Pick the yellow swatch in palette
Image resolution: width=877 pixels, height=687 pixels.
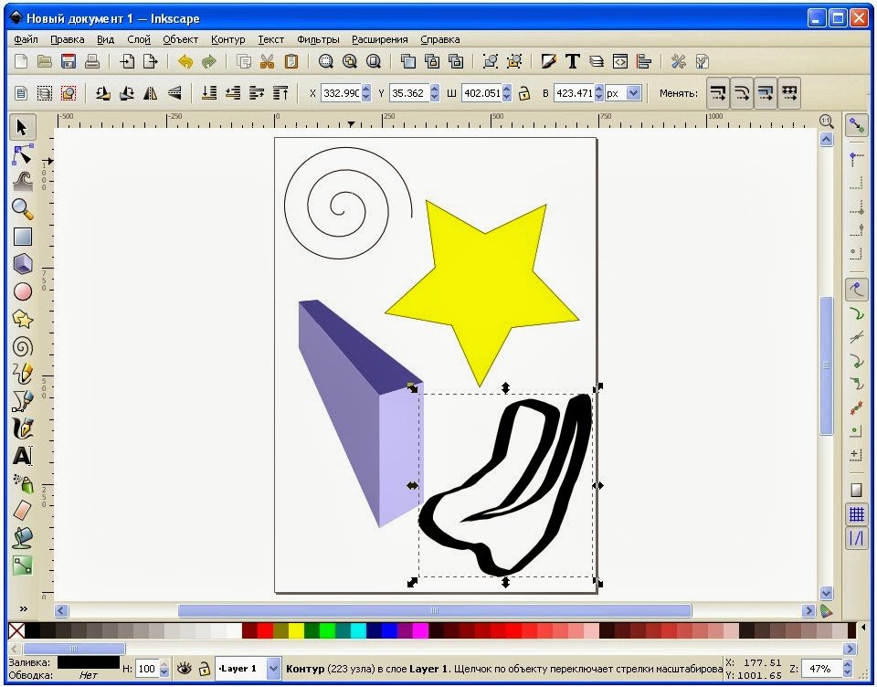coord(297,630)
